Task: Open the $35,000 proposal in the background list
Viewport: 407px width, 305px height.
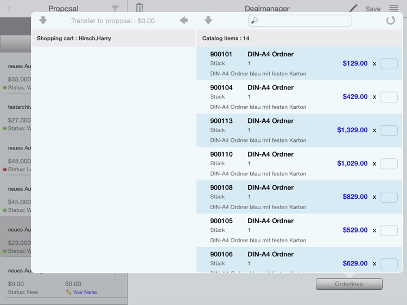Action: tap(19, 79)
